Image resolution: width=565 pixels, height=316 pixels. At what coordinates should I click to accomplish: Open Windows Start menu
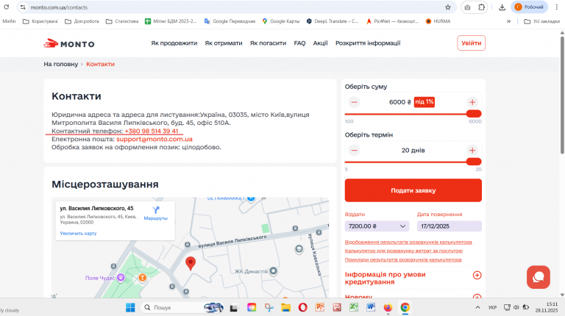point(130,307)
